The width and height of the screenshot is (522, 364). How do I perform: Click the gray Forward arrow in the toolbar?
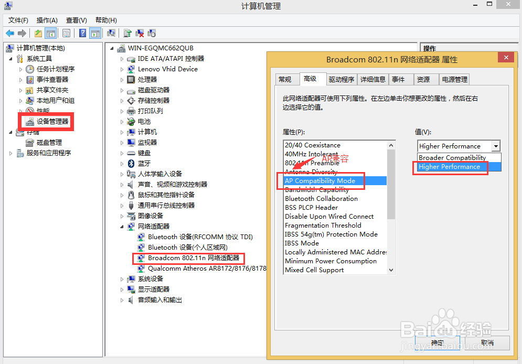pyautogui.click(x=22, y=33)
